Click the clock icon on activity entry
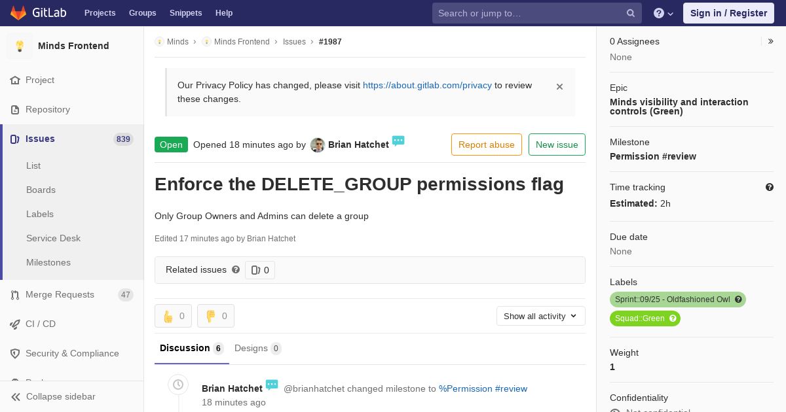786x412 pixels. pyautogui.click(x=178, y=385)
